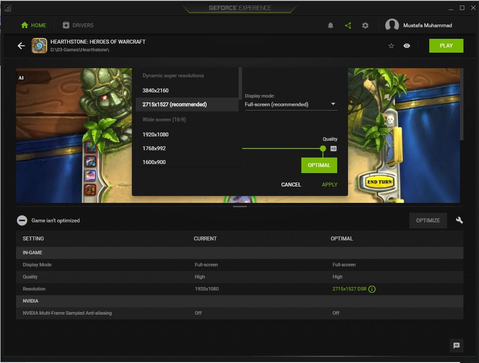
Task: Mark game as favorite with star icon
Action: click(x=391, y=46)
